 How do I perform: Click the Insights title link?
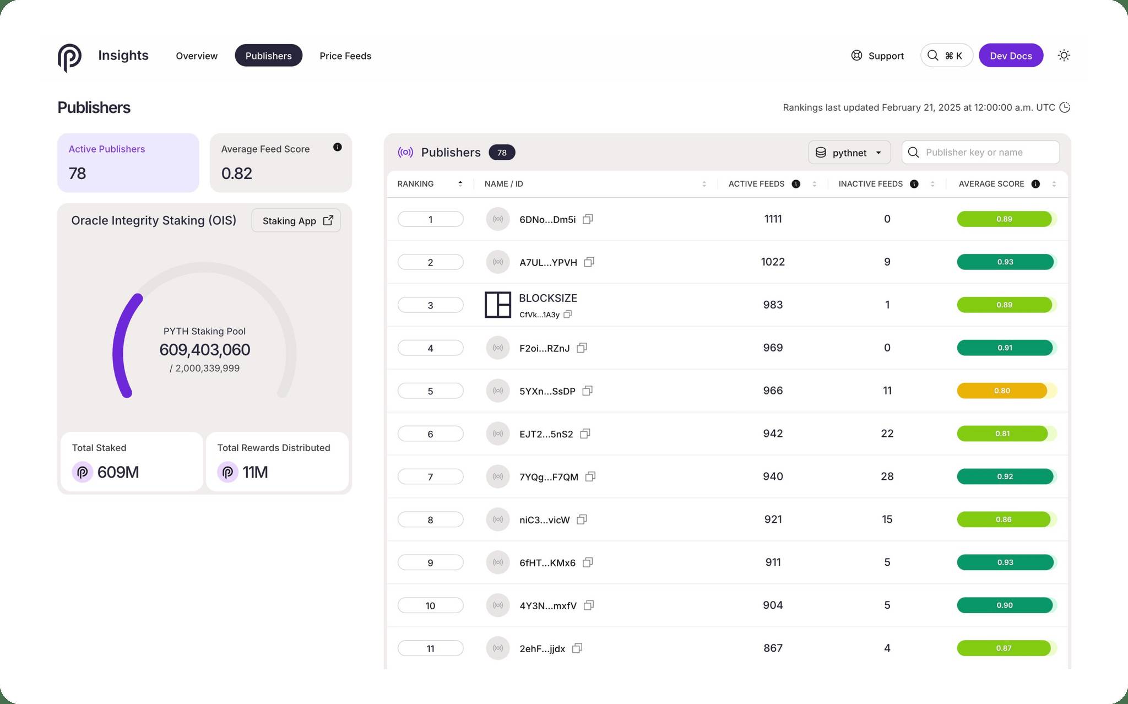pos(123,55)
